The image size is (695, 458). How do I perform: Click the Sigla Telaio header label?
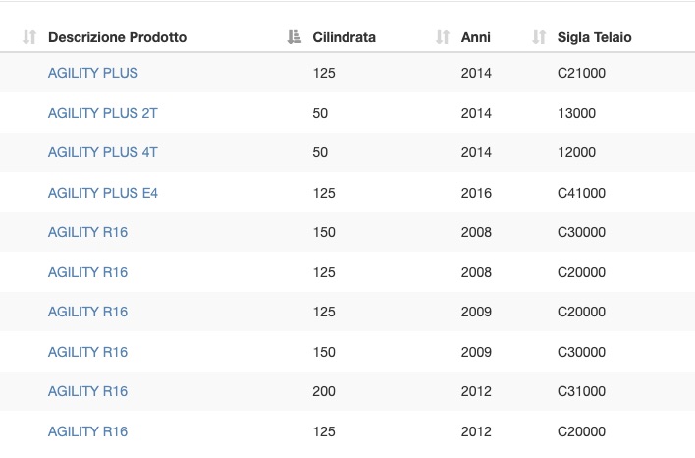click(595, 37)
